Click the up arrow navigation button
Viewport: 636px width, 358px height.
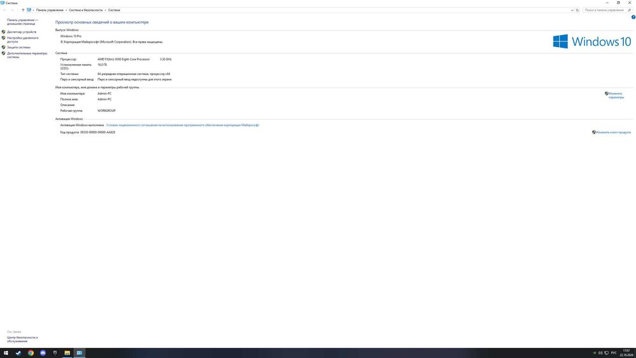(23, 10)
